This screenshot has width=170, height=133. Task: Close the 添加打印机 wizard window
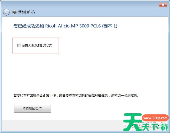click(163, 5)
